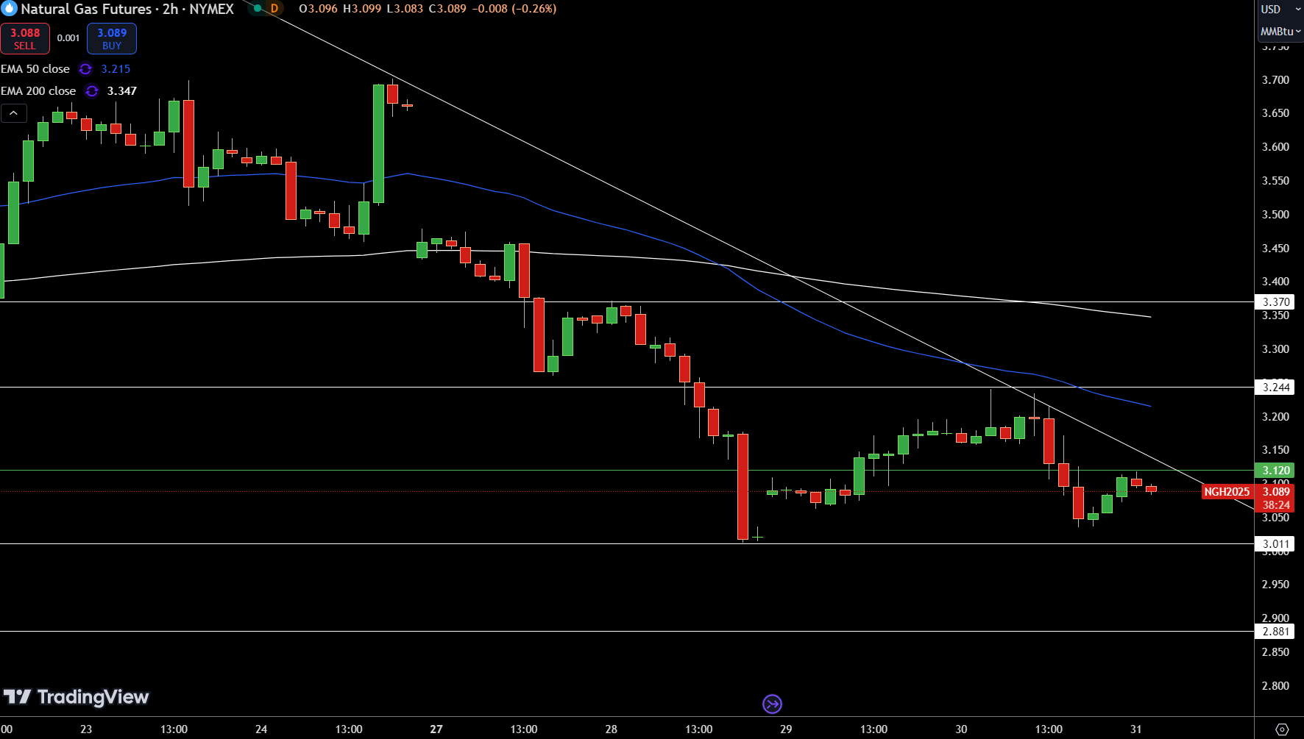Click the EMA 200 value 3.347
The width and height of the screenshot is (1304, 739).
click(x=122, y=91)
